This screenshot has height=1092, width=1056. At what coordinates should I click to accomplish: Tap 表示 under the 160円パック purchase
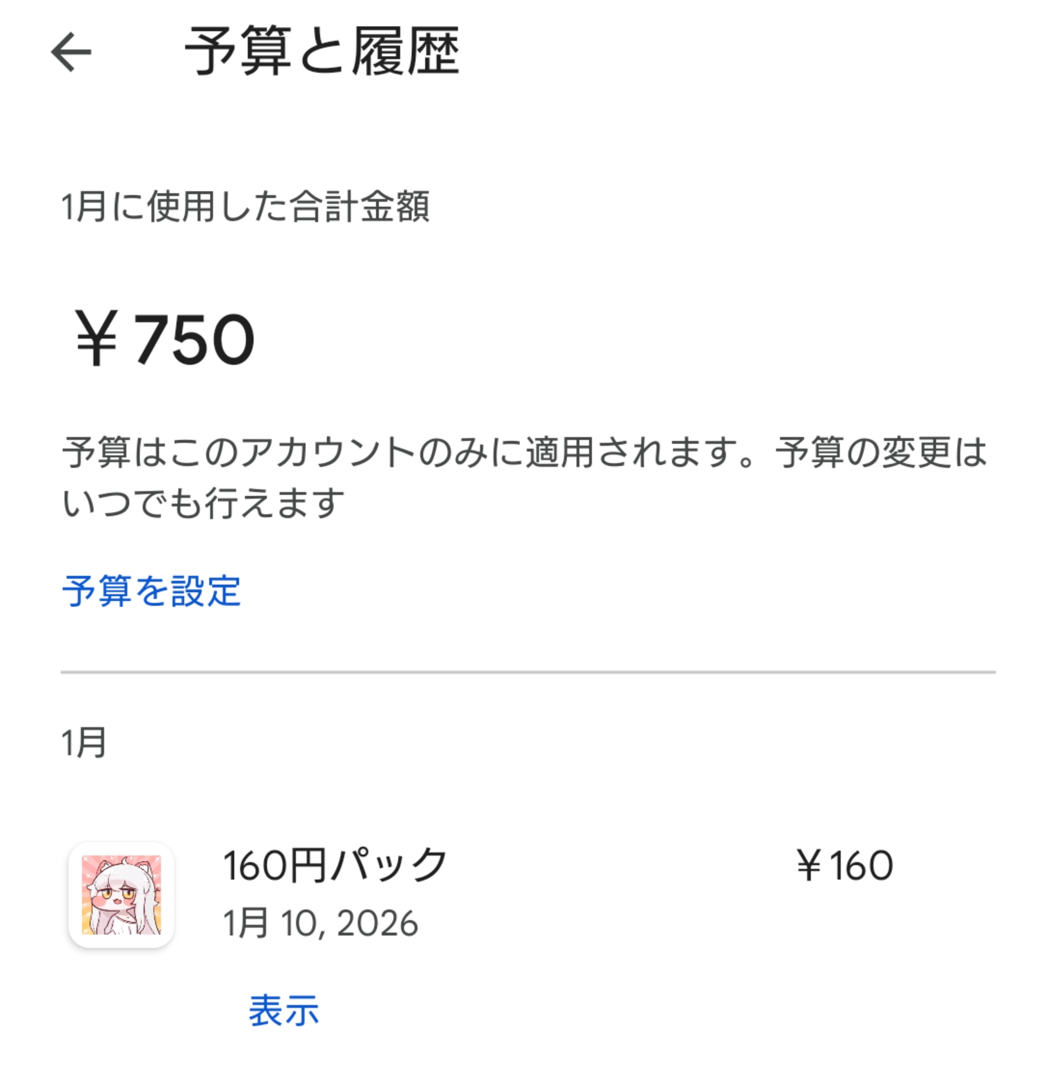tap(283, 1010)
